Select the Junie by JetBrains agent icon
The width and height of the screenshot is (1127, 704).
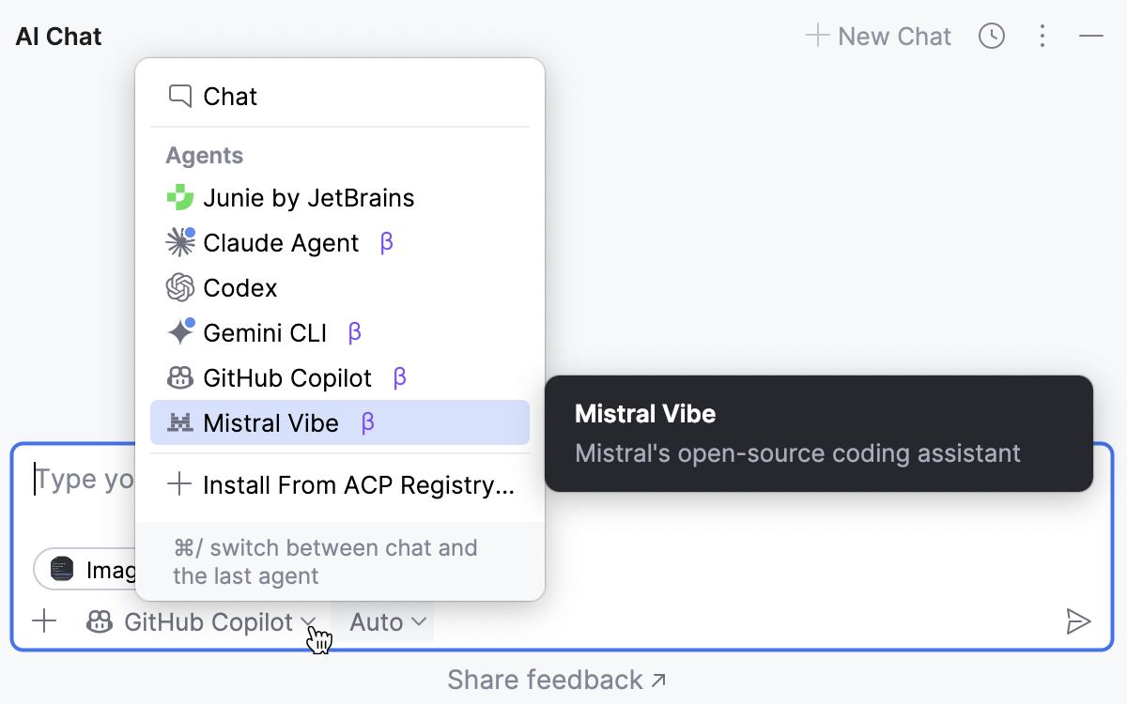(x=179, y=197)
